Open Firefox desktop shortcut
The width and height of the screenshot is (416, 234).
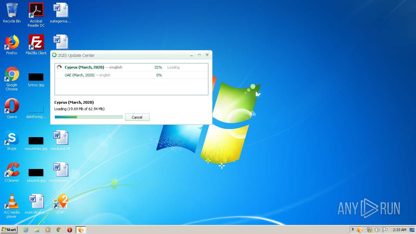12,45
